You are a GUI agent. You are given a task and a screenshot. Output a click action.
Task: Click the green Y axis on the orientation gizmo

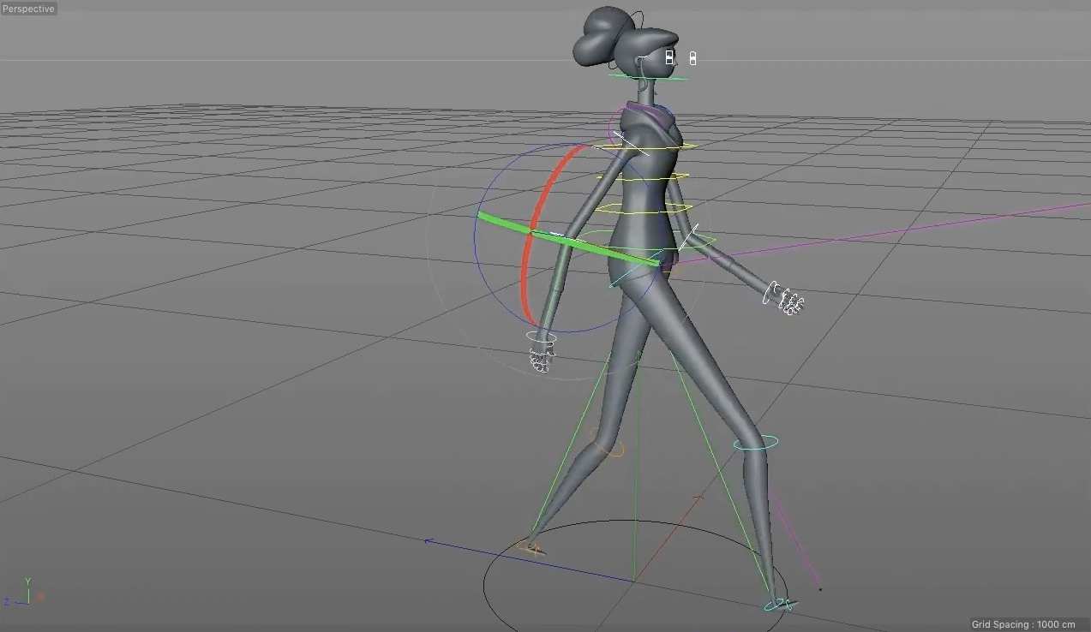coord(27,582)
